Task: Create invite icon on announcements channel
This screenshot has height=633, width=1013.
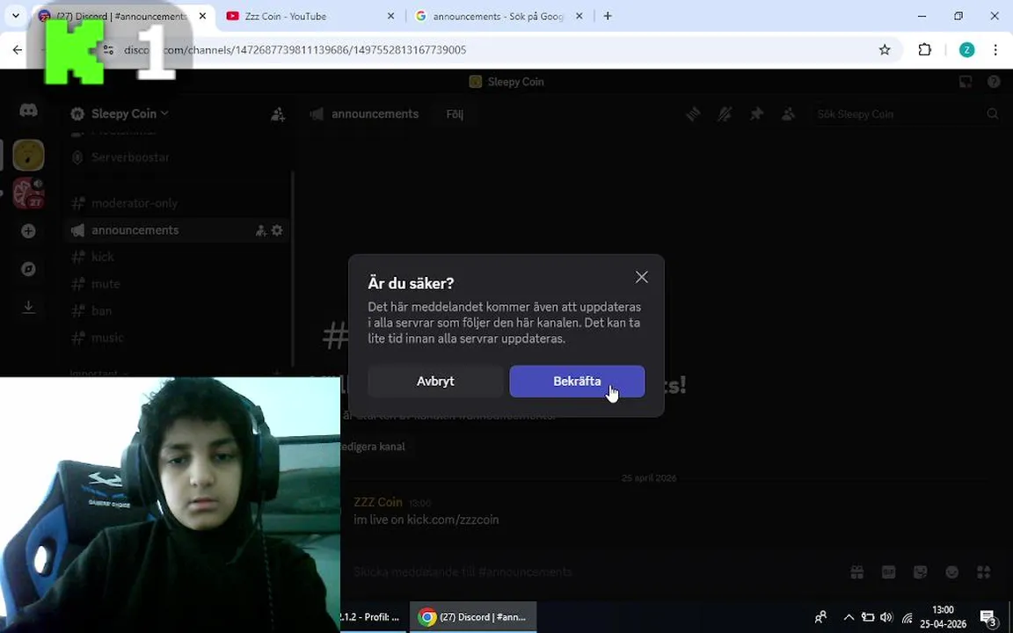Action: (261, 230)
